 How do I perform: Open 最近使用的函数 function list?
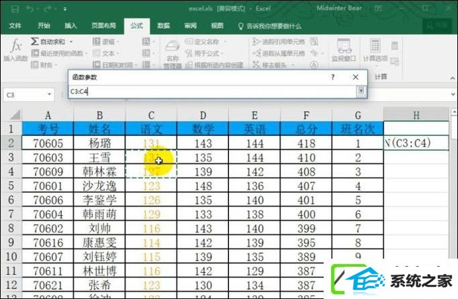coord(60,53)
